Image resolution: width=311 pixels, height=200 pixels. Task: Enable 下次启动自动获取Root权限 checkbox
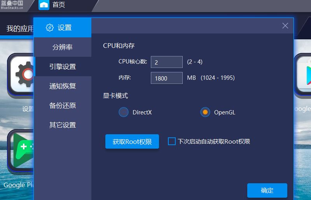tap(172, 141)
